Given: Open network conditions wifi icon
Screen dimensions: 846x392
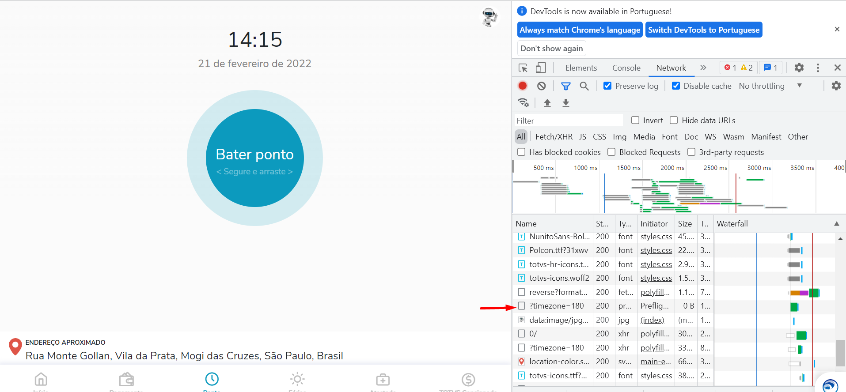Looking at the screenshot, I should [524, 102].
